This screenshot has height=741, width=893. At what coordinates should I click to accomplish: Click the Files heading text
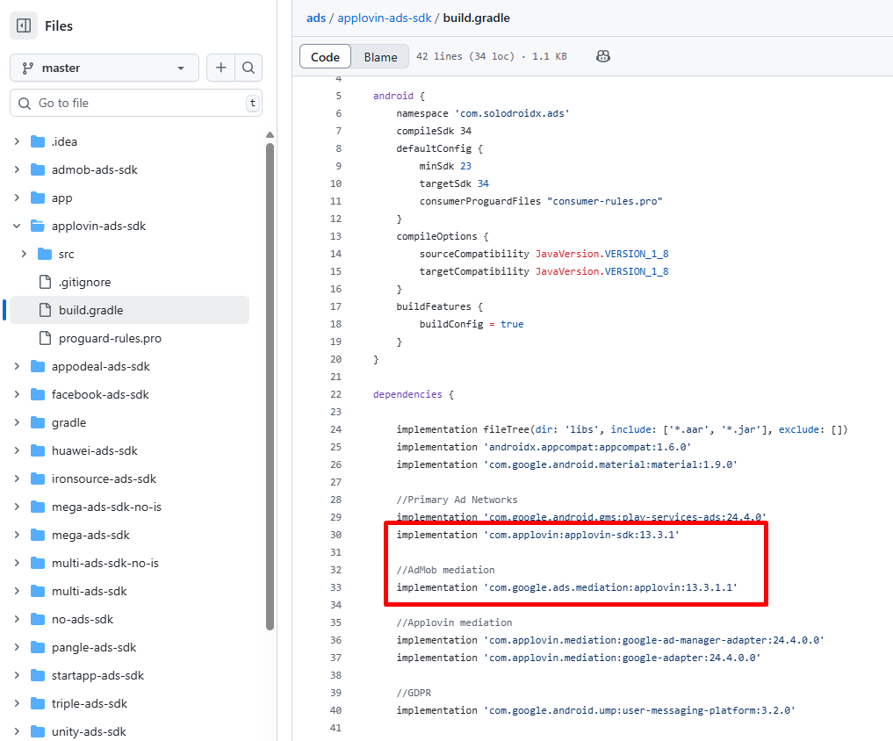(59, 25)
